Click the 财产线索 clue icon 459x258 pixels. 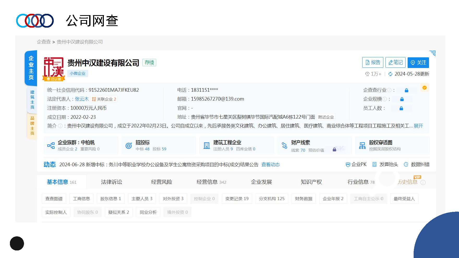(284, 145)
